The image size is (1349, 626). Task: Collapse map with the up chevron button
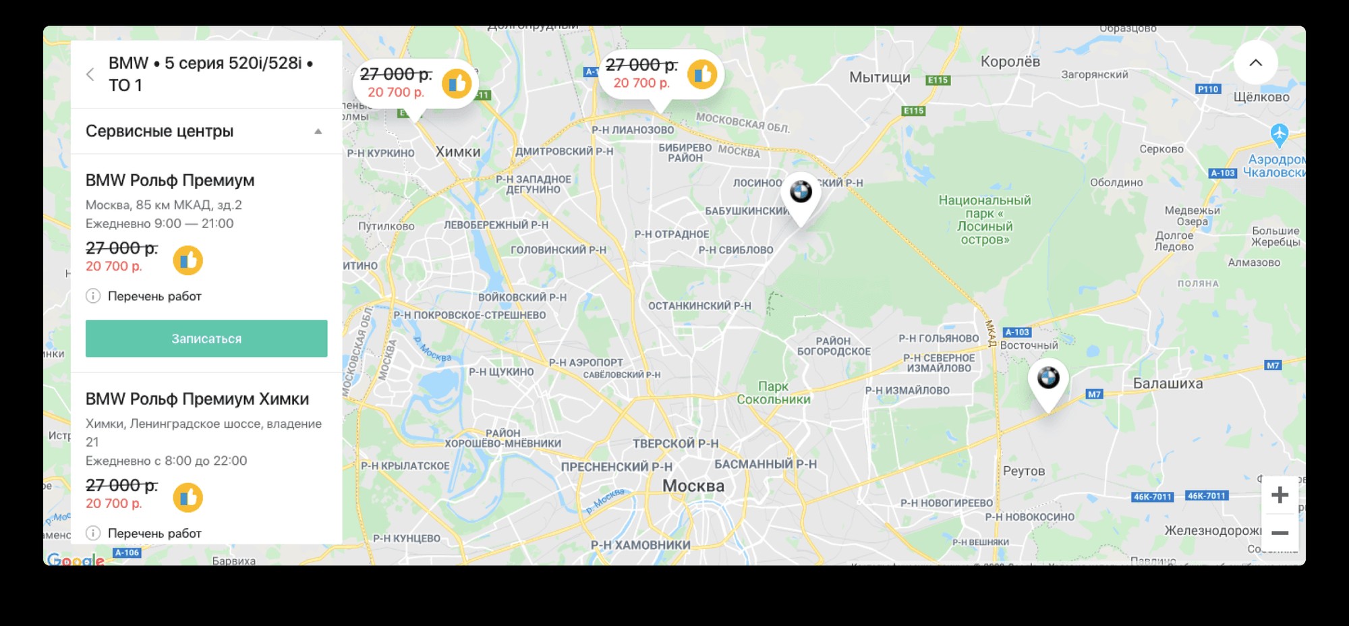(1255, 63)
